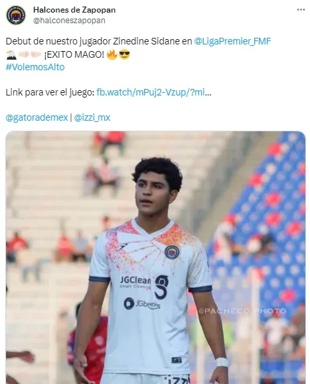Click the club crest on the jersey
Viewport: 310px width, 384px height.
[x=172, y=252]
